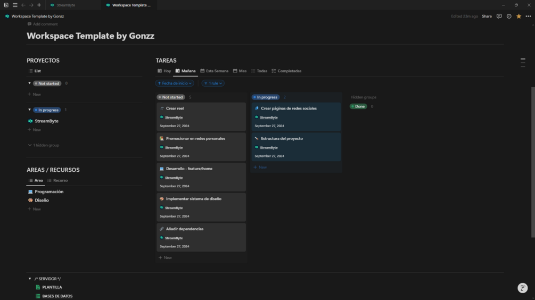The width and height of the screenshot is (535, 300).
Task: Open the three-dot page options menu
Action: click(528, 16)
